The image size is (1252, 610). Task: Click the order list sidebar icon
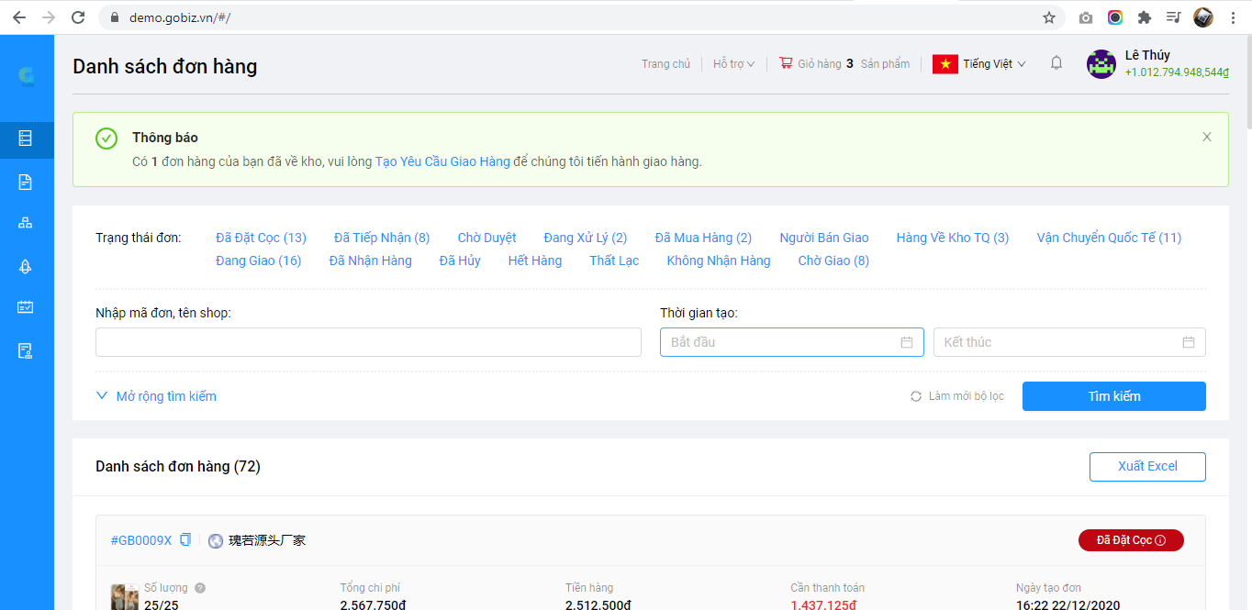[x=26, y=139]
